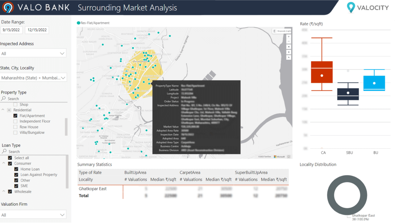The width and height of the screenshot is (395, 224).
Task: Click the Valocity logo
Action: click(x=368, y=7)
